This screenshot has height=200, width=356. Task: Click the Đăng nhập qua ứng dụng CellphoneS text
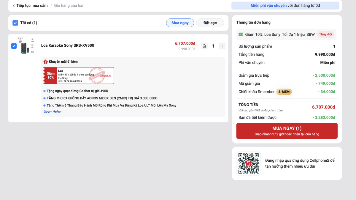[300, 163]
